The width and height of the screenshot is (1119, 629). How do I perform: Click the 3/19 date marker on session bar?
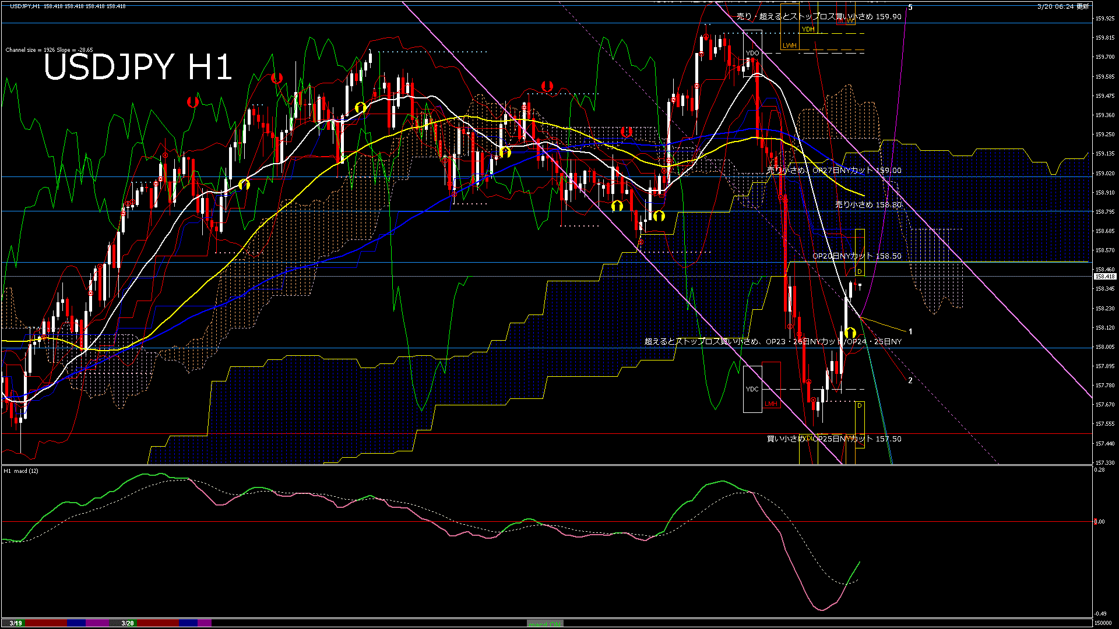[x=15, y=623]
